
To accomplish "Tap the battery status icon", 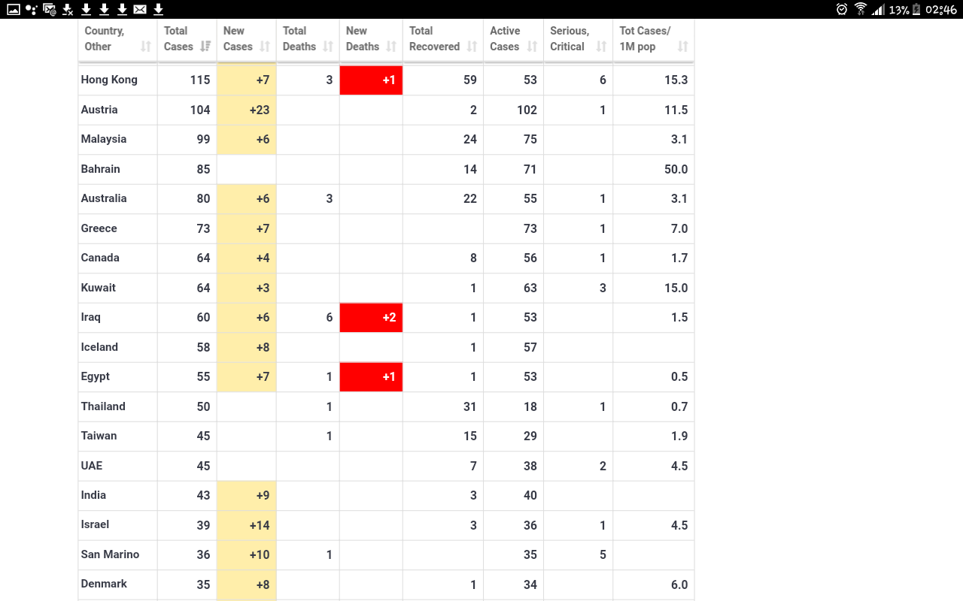I will coord(916,10).
